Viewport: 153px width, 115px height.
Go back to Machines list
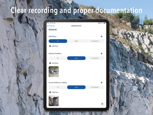click(x=51, y=26)
